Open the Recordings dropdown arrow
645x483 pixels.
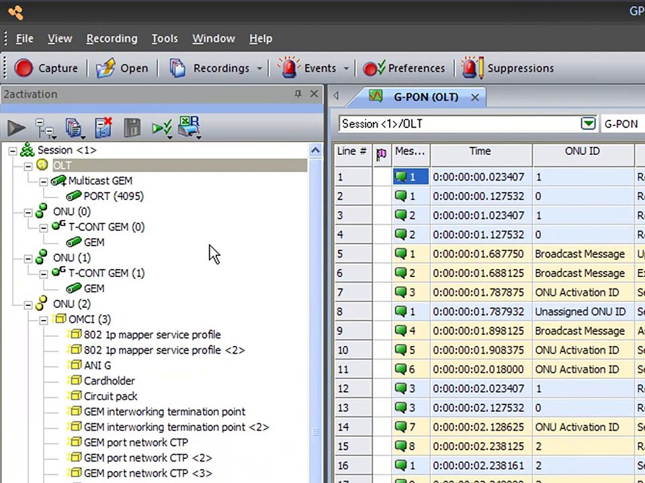(x=259, y=68)
